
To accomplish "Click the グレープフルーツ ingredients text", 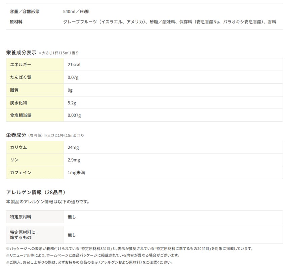I will (x=169, y=22).
